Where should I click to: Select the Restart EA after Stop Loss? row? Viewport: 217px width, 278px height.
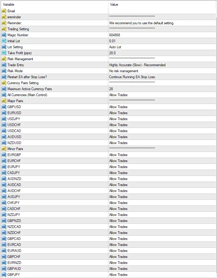click(27, 77)
